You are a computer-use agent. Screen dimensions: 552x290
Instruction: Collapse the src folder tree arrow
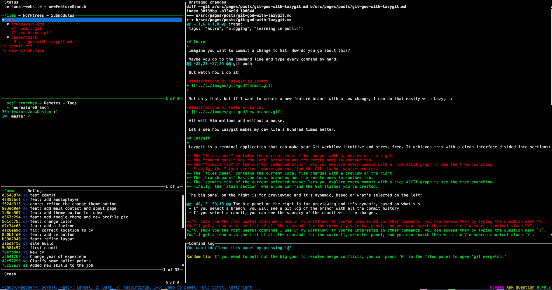[3, 20]
